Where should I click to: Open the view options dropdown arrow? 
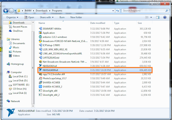[151, 17]
